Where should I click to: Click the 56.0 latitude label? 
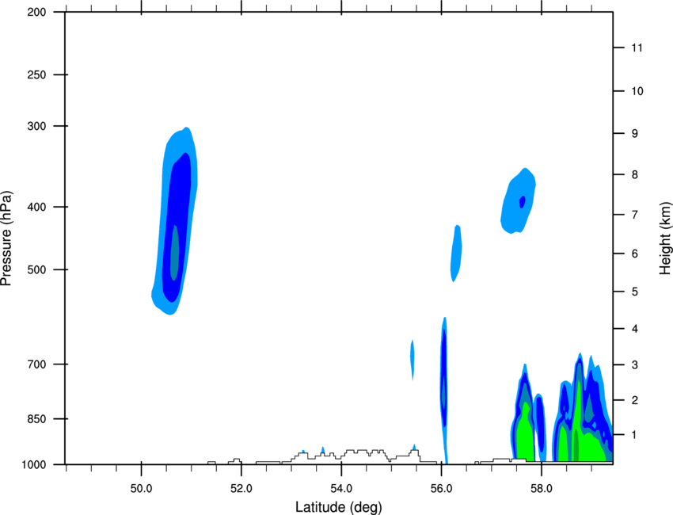coord(441,489)
